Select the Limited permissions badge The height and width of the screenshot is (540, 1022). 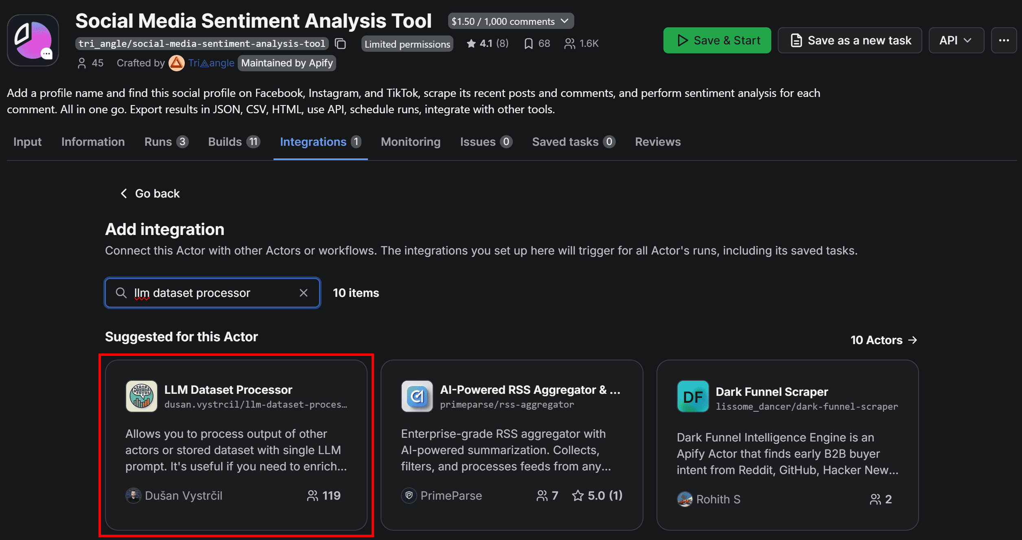click(407, 44)
